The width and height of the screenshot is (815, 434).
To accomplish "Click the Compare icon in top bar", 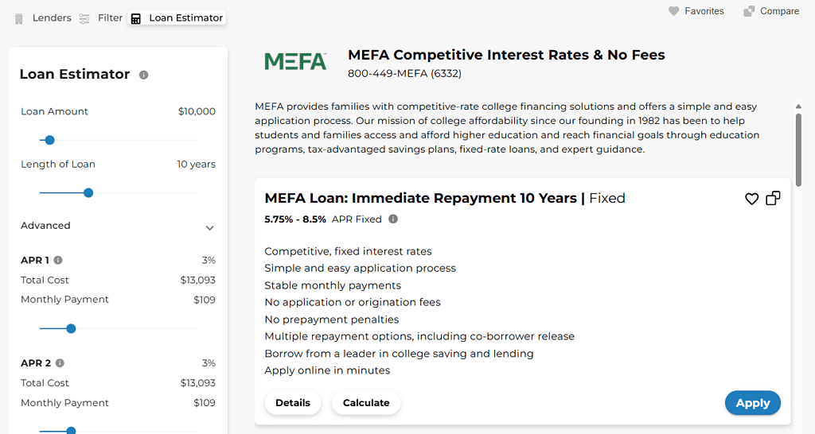I will point(749,11).
